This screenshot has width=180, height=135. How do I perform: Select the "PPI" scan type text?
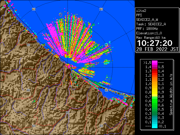pos(139,15)
